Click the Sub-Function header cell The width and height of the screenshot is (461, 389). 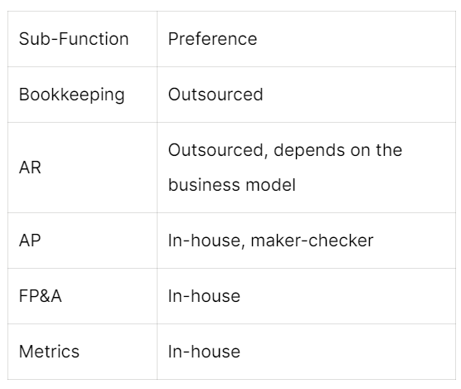tap(82, 39)
